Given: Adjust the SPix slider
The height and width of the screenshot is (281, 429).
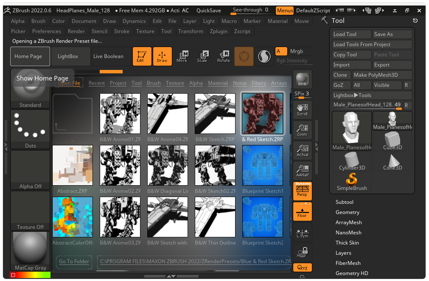Looking at the screenshot, I should (x=302, y=95).
